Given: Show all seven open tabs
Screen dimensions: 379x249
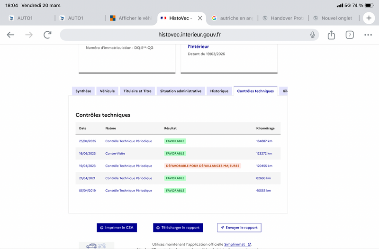Looking at the screenshot, I should (x=350, y=35).
